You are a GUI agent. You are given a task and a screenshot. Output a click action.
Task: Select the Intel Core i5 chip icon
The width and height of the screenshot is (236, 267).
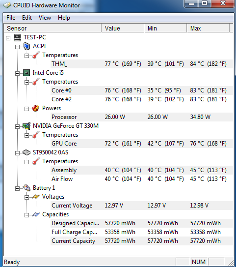point(26,73)
